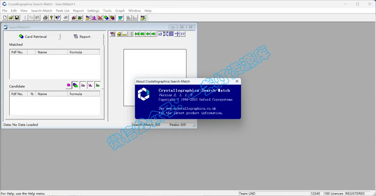Screen dimensions: 376x196
Task: Open the Peak List menu
Action: tap(63, 10)
